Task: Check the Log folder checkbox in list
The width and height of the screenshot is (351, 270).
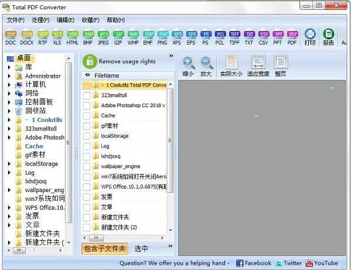Action: pos(86,146)
